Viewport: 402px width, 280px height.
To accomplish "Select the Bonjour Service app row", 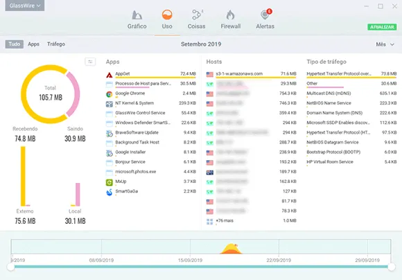I will coord(151,163).
